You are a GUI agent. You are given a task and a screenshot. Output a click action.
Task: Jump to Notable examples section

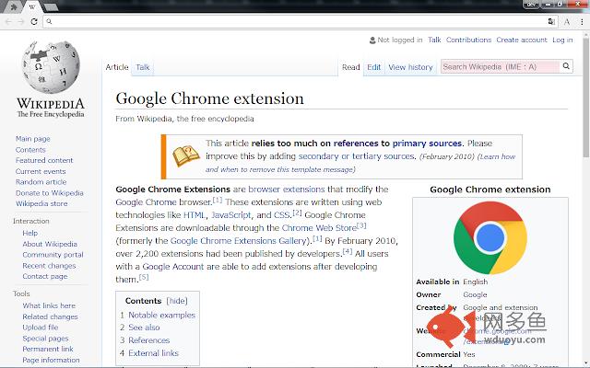point(162,315)
